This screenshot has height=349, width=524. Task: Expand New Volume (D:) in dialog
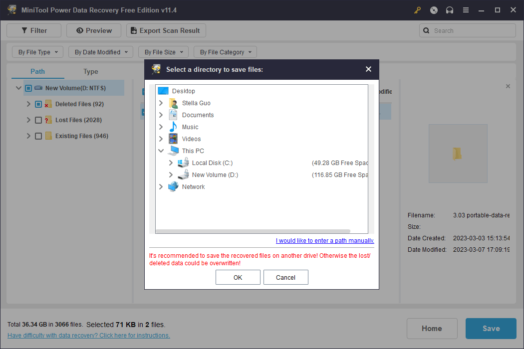point(171,174)
